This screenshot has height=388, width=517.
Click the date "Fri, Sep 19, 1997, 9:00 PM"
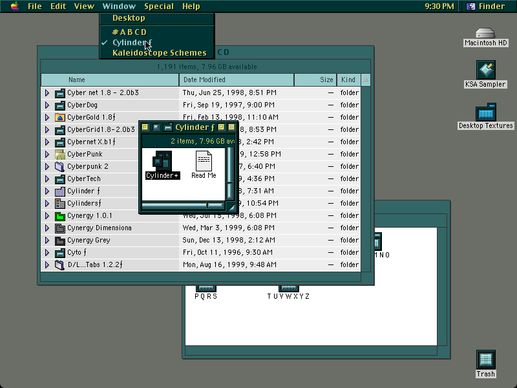tap(229, 105)
